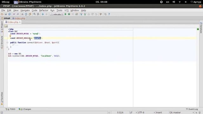The height and width of the screenshot is (114, 203).
Task: Open Settings via wrench toolbar icon
Action: pyautogui.click(x=101, y=14)
